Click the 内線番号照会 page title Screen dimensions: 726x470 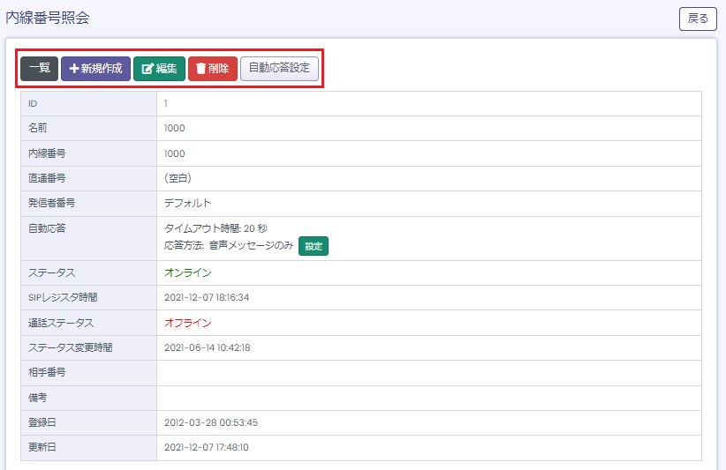48,18
